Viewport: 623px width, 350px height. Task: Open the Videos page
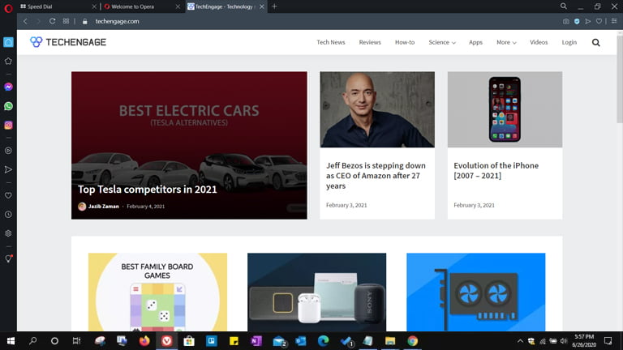(539, 42)
